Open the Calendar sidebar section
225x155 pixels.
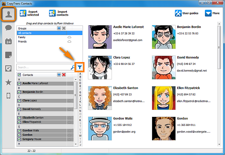point(9,42)
